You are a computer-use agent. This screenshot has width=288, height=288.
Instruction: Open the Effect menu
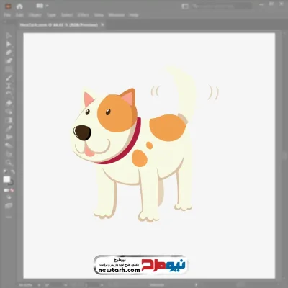84,15
